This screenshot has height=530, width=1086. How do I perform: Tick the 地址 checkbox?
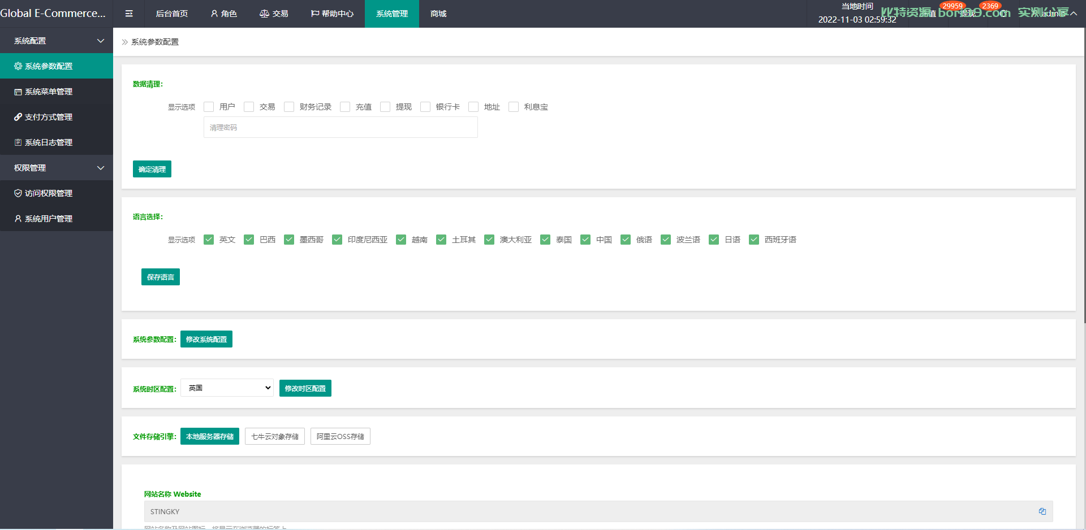[x=473, y=107]
